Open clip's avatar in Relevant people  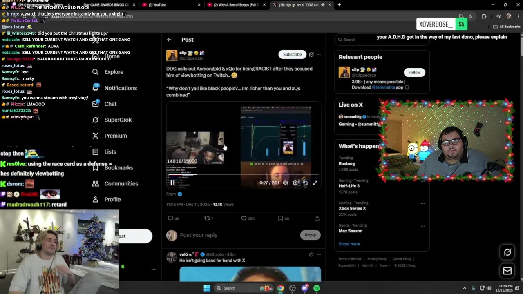click(x=344, y=72)
